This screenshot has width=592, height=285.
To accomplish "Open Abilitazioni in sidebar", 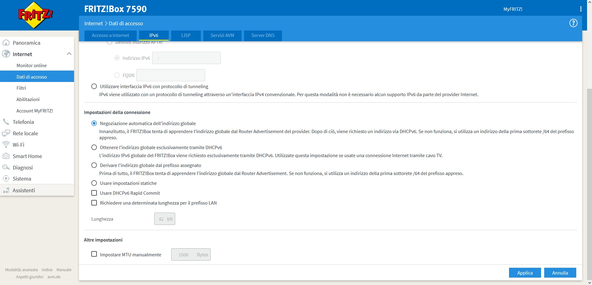I will click(x=37, y=99).
